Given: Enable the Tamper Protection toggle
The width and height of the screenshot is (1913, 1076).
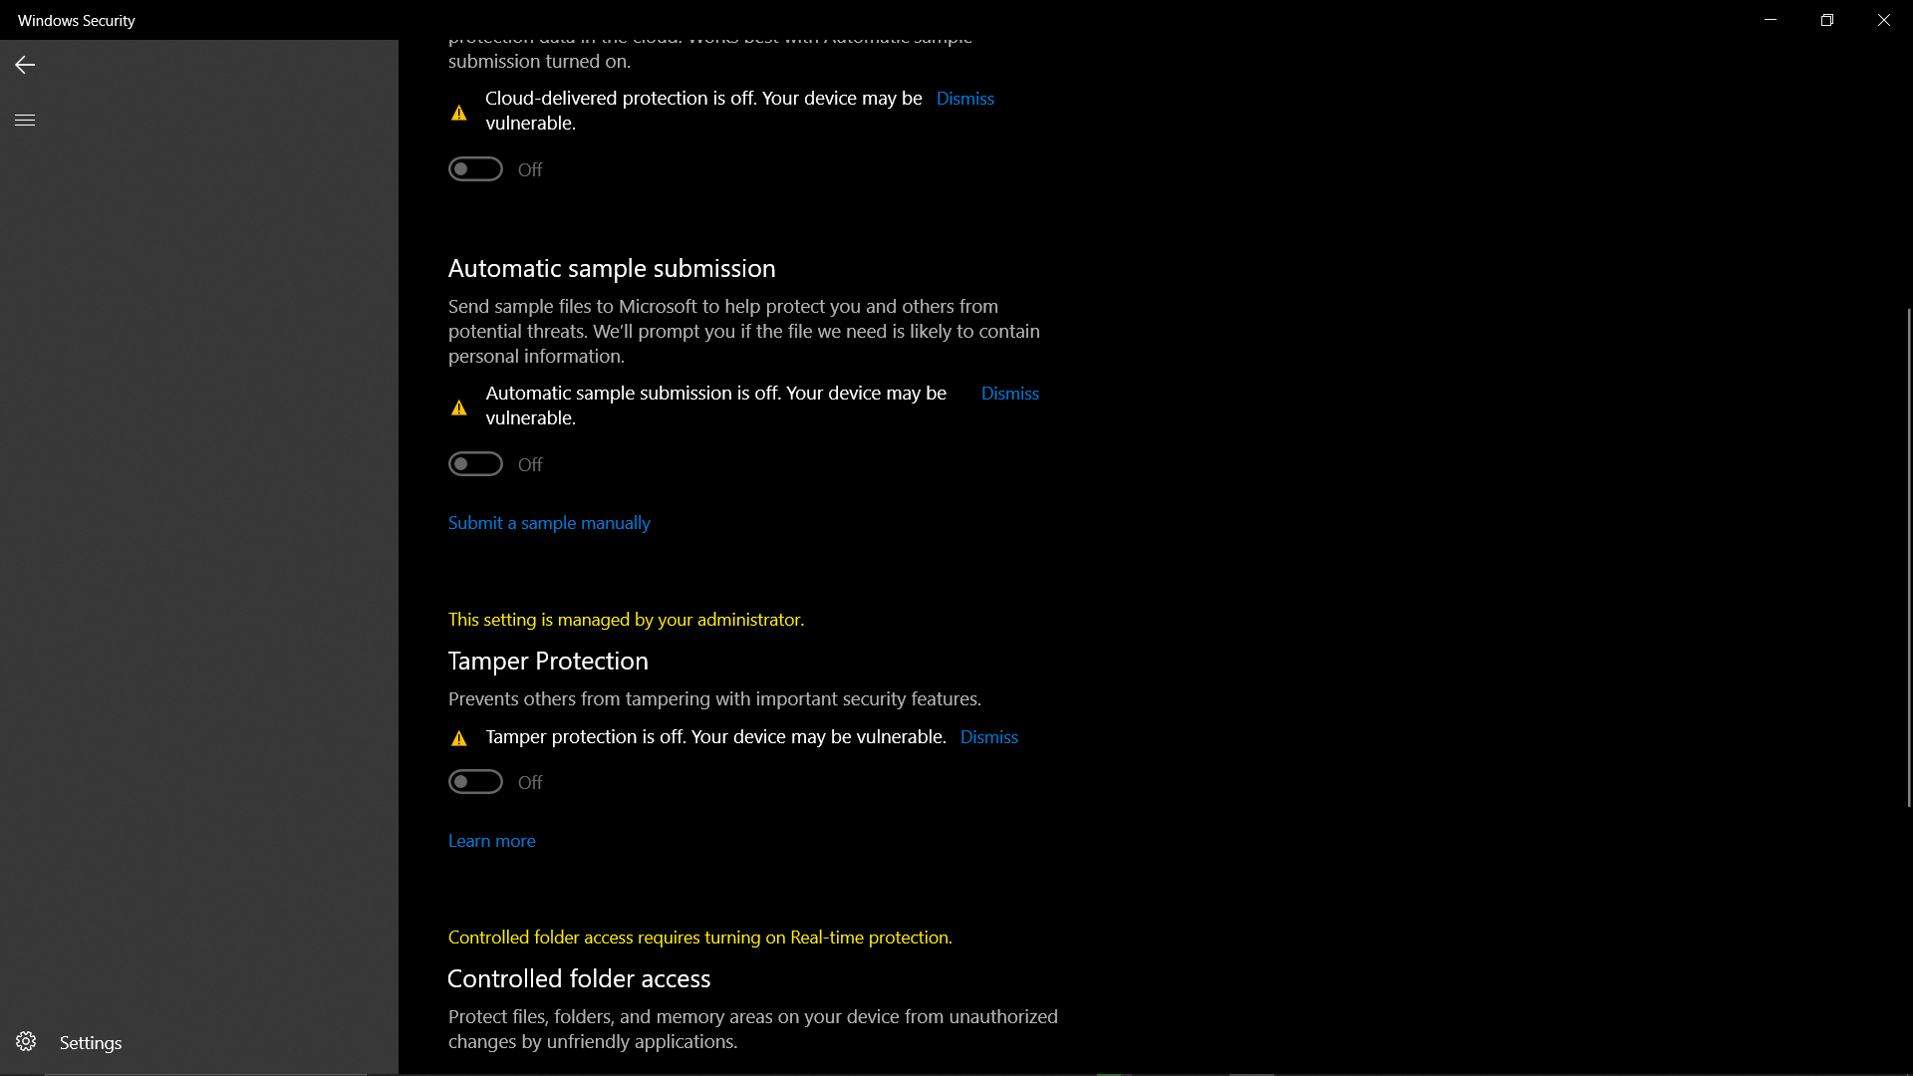Looking at the screenshot, I should 474,782.
